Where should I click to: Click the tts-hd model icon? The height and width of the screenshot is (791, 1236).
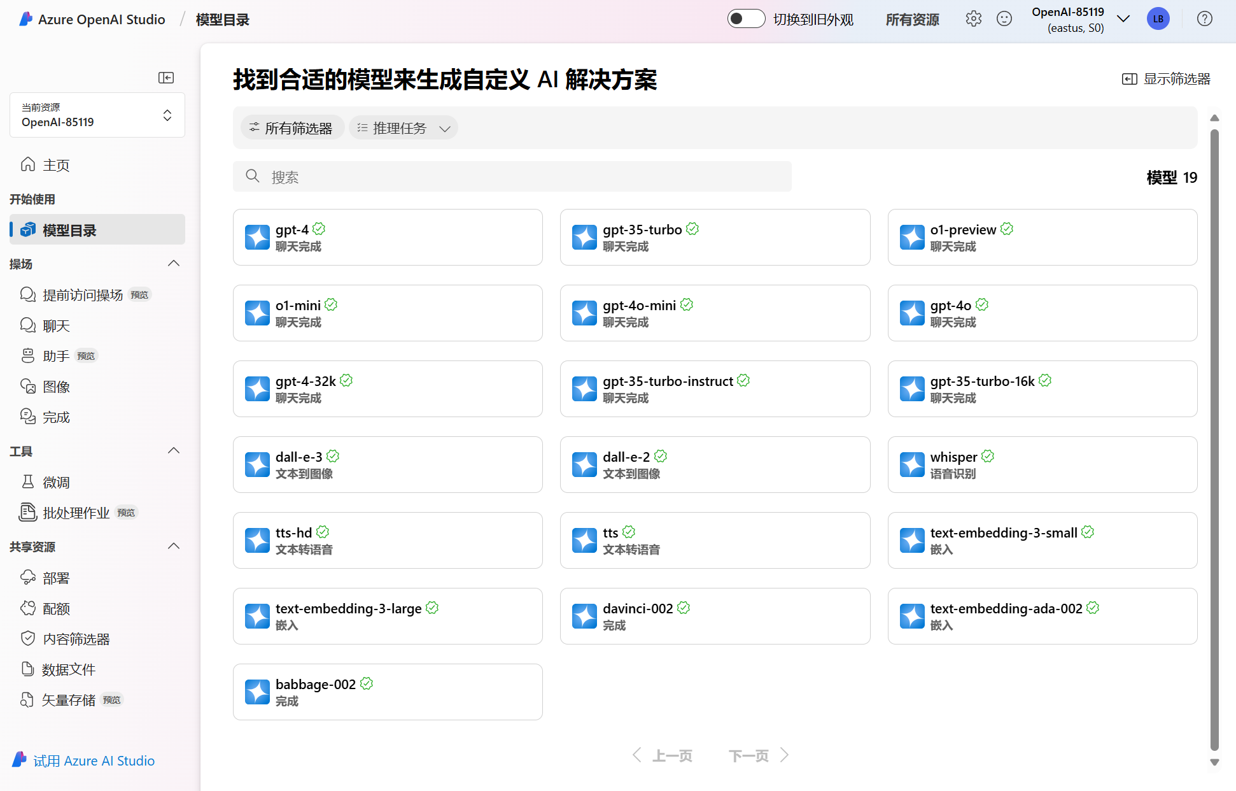click(x=258, y=540)
